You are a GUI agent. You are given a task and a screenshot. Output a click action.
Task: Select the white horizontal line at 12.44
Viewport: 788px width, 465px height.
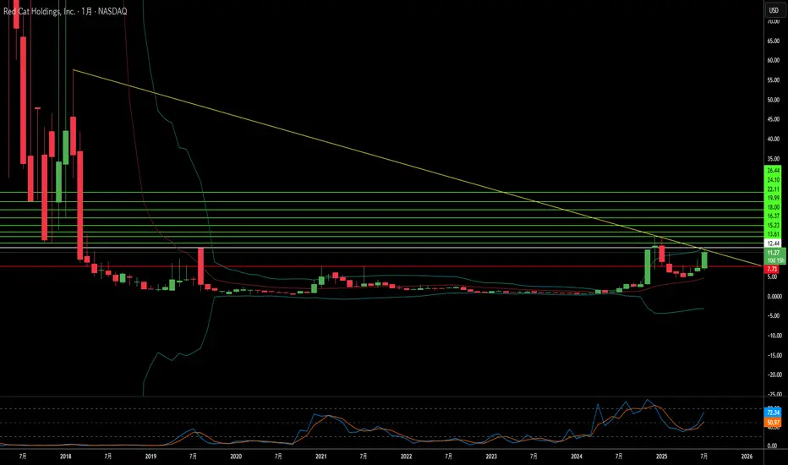point(380,248)
